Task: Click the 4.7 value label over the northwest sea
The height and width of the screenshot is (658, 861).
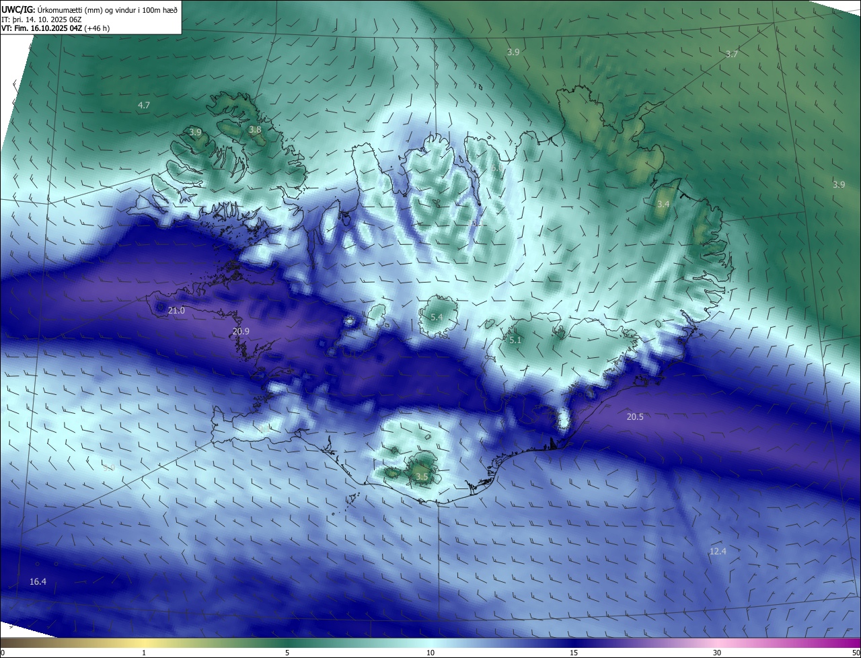Action: coord(144,105)
